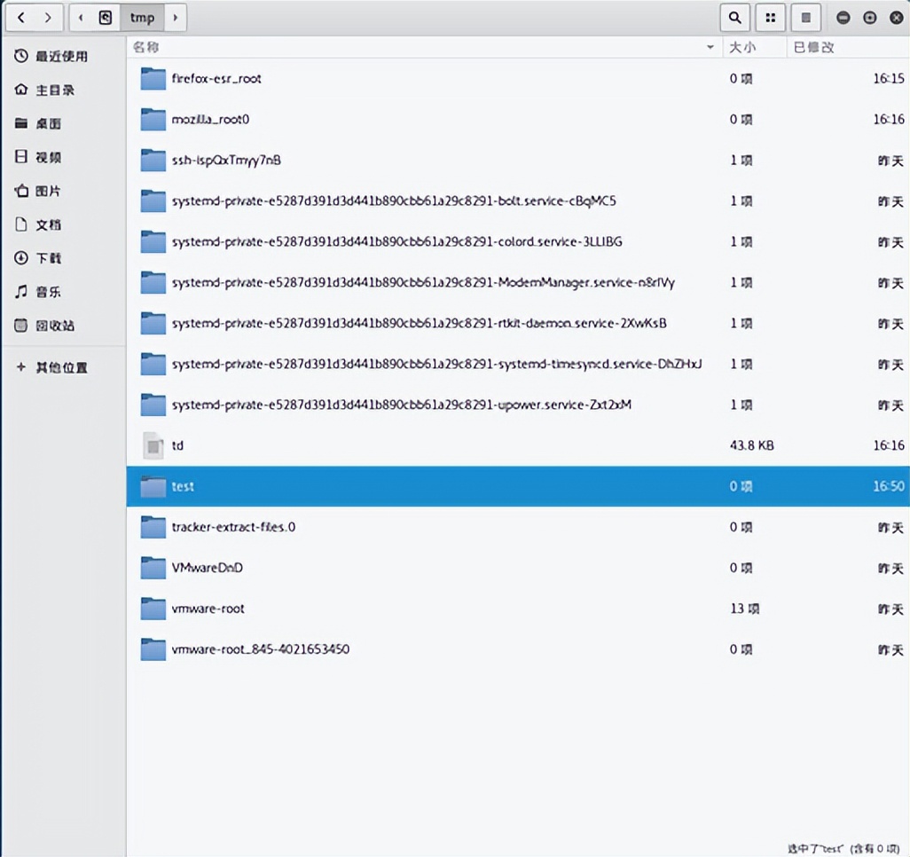Sort by the 已修改 column header
The height and width of the screenshot is (857, 910).
813,47
